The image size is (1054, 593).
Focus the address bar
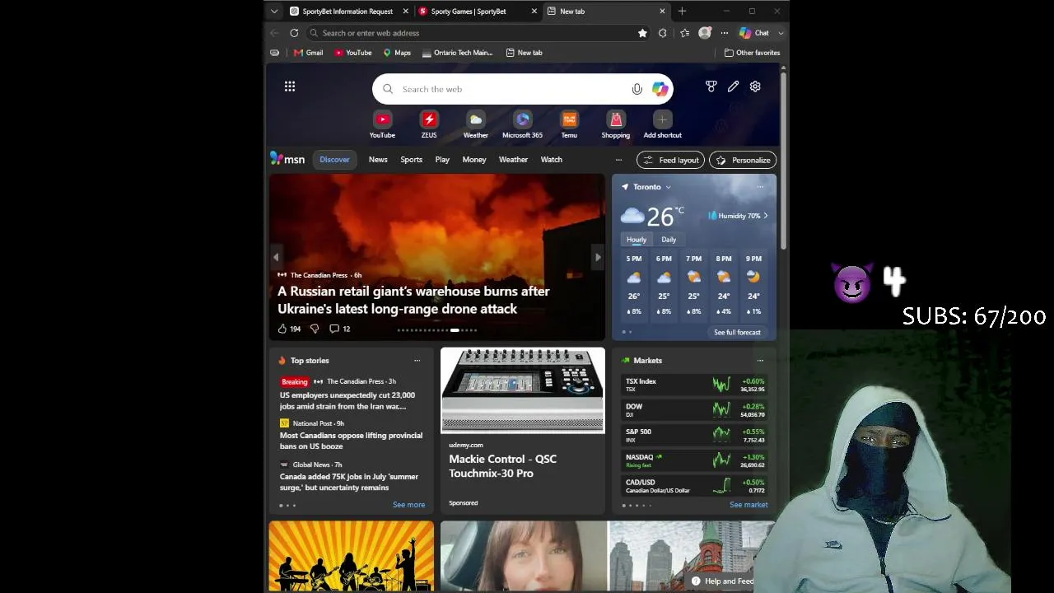click(x=473, y=33)
